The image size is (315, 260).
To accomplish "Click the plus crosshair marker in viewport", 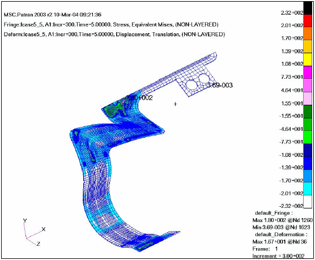I will coord(176,104).
